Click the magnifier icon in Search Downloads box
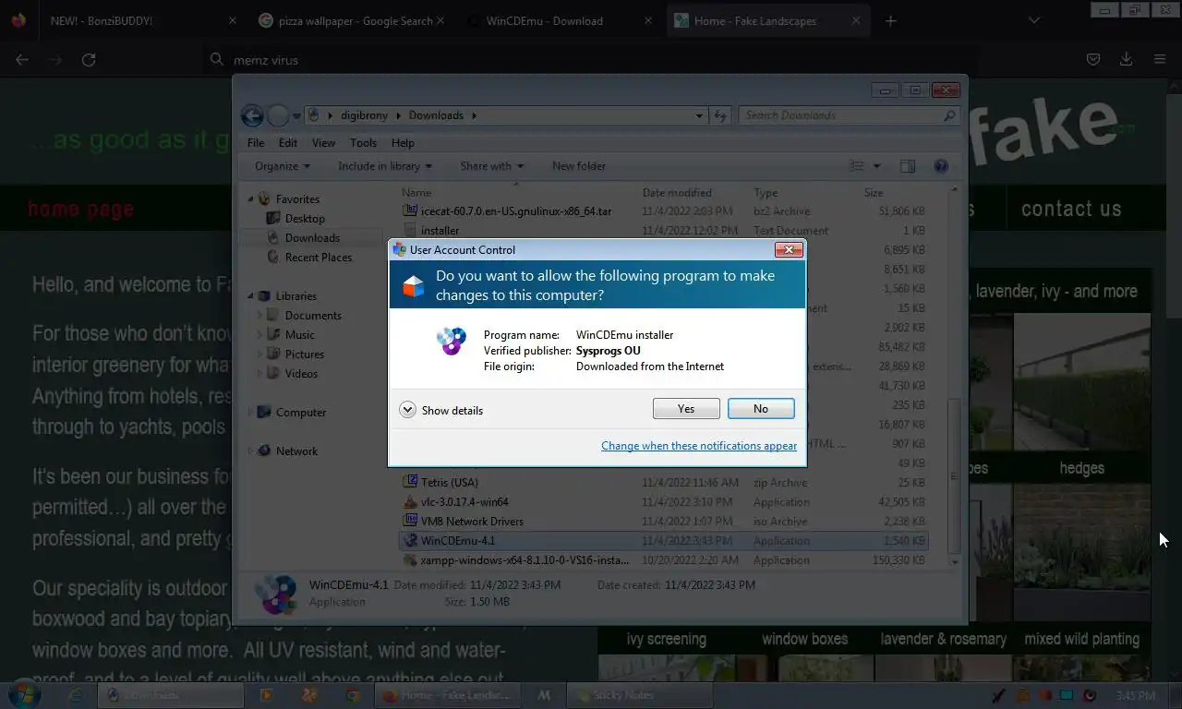This screenshot has height=709, width=1182. pos(949,115)
